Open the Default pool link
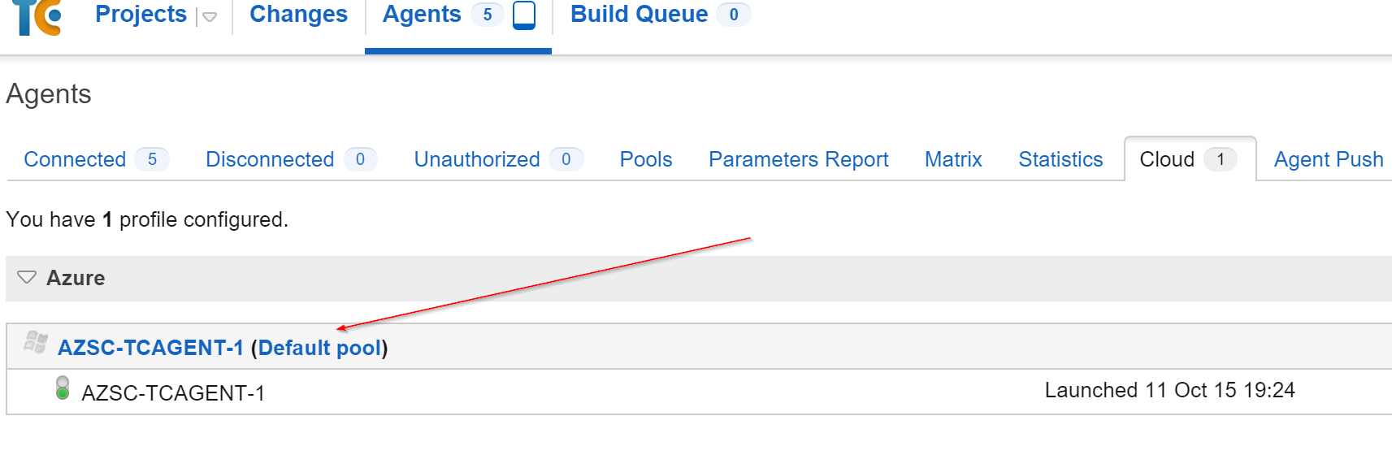This screenshot has height=468, width=1392. coord(319,348)
